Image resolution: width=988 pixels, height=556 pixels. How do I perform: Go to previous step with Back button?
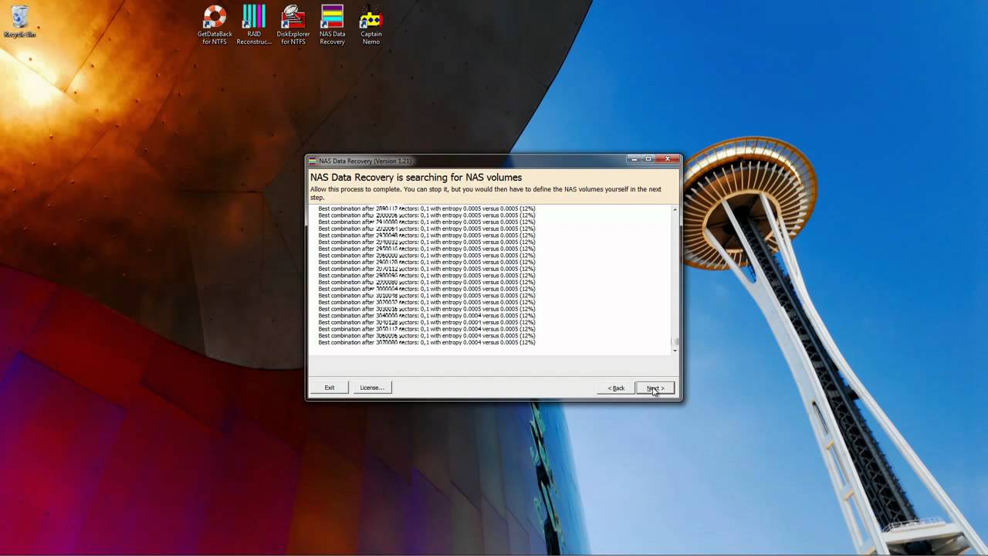tap(616, 388)
